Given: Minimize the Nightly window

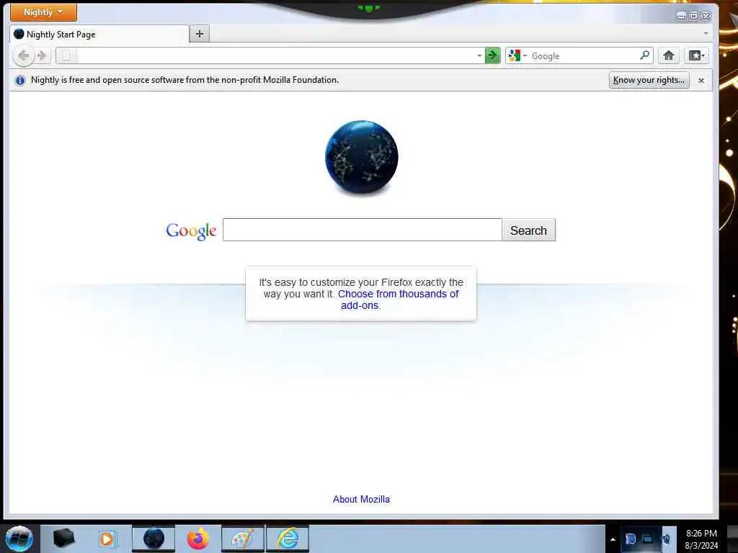Looking at the screenshot, I should pos(681,17).
